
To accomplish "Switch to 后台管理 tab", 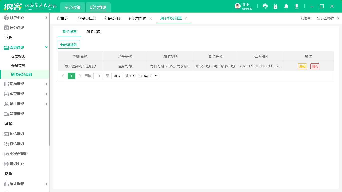I will [98, 7].
